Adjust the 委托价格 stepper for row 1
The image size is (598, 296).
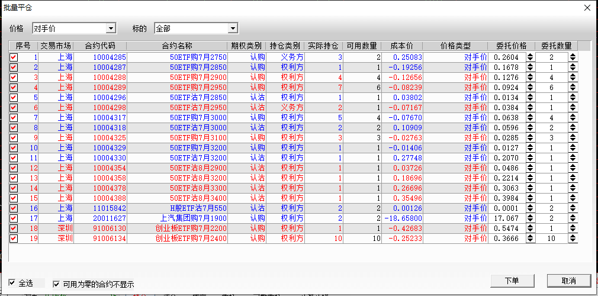click(x=530, y=57)
